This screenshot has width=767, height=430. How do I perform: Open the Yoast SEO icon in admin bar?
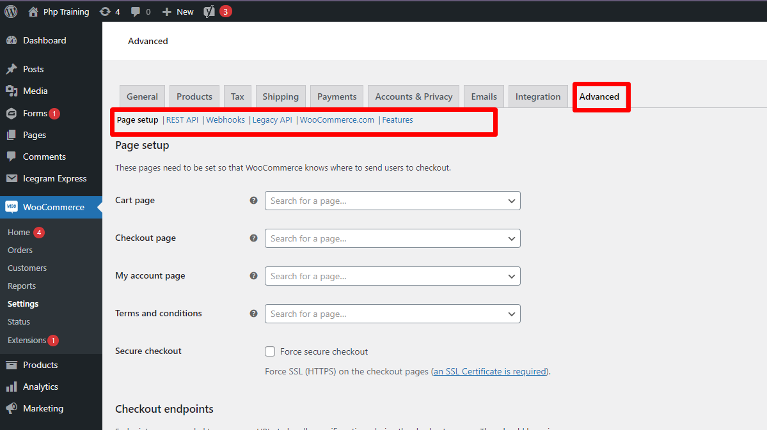(x=209, y=12)
